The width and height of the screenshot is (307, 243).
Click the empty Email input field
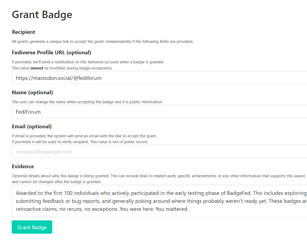pos(160,152)
